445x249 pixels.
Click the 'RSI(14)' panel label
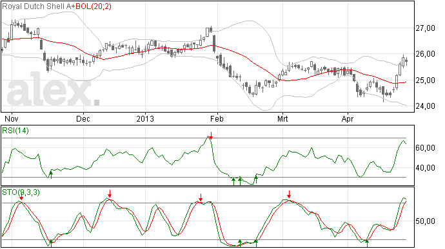click(15, 131)
